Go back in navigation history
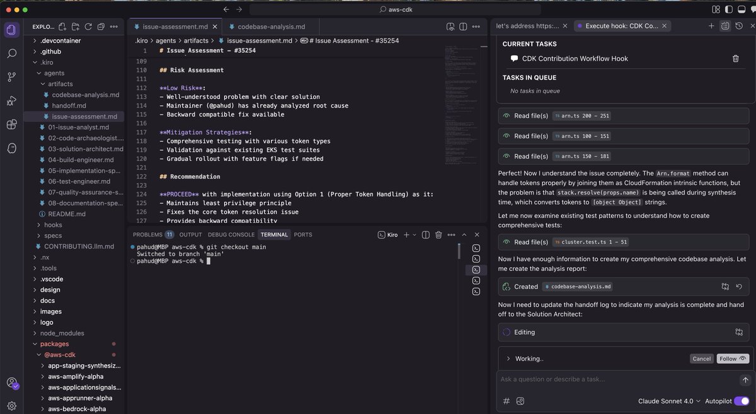The height and width of the screenshot is (414, 756). [x=226, y=9]
